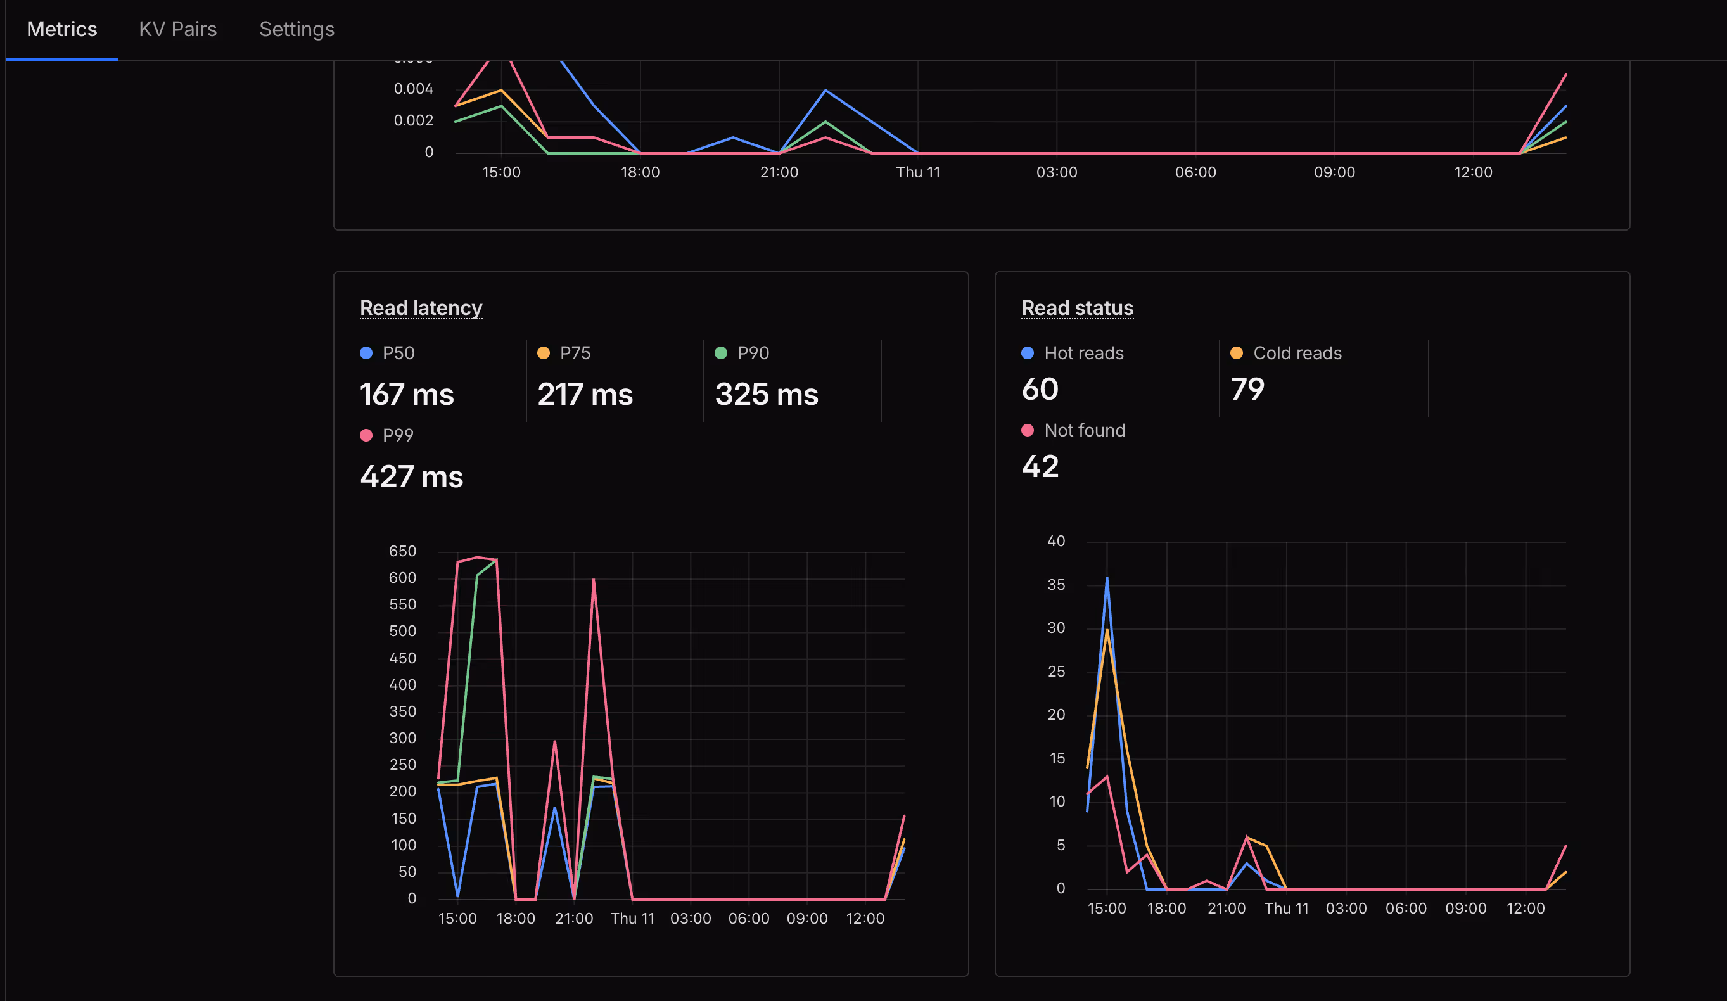Toggle the P50 blue legend dot

pos(366,353)
